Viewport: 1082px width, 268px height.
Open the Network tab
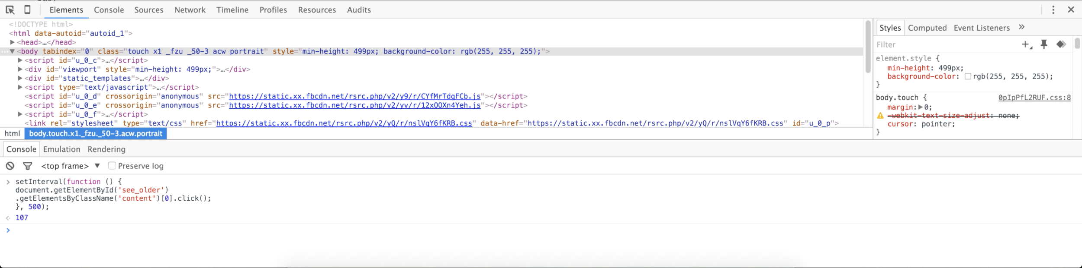click(x=190, y=10)
